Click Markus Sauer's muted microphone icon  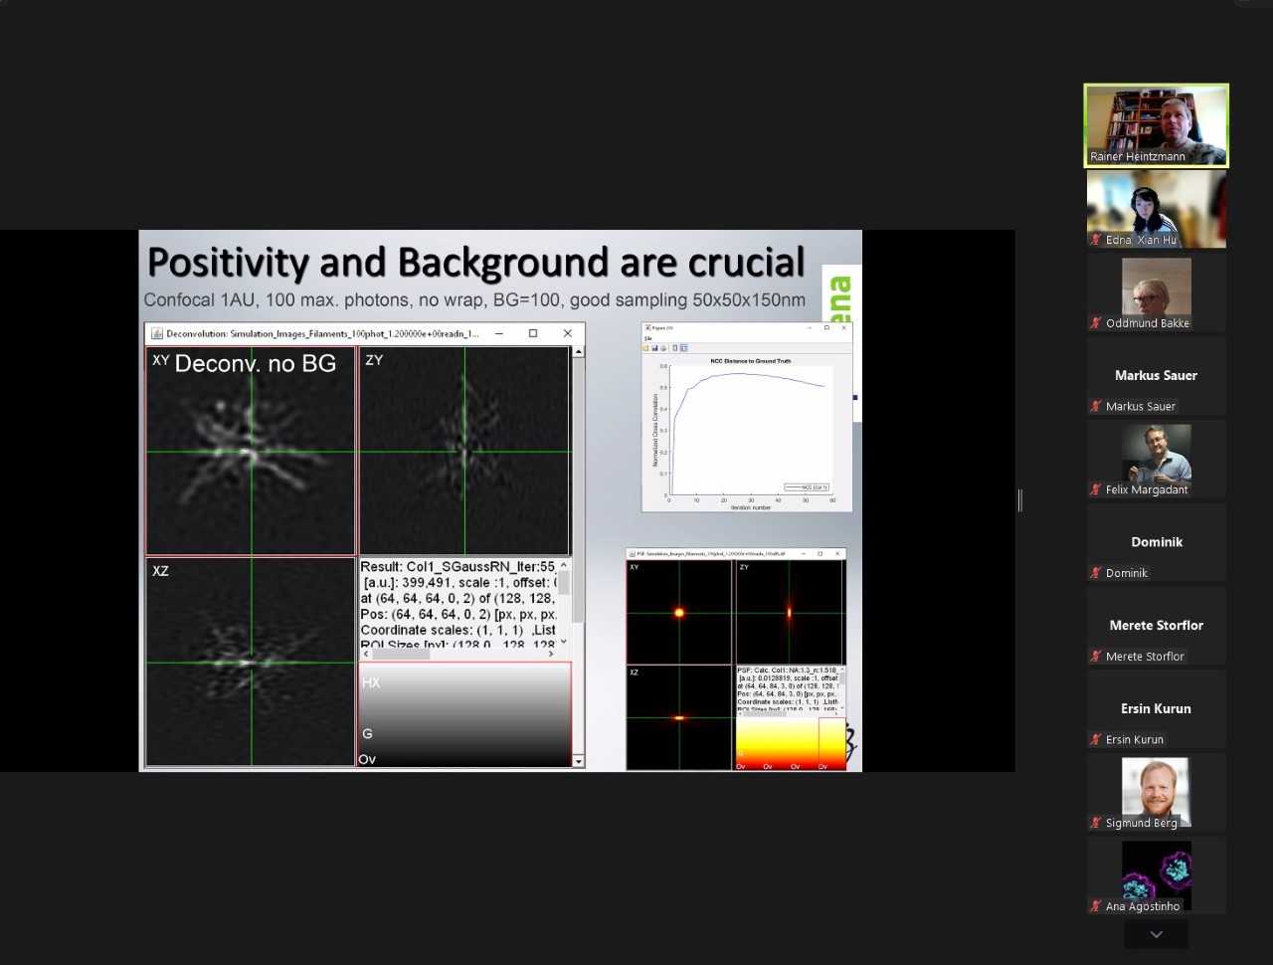coord(1096,406)
